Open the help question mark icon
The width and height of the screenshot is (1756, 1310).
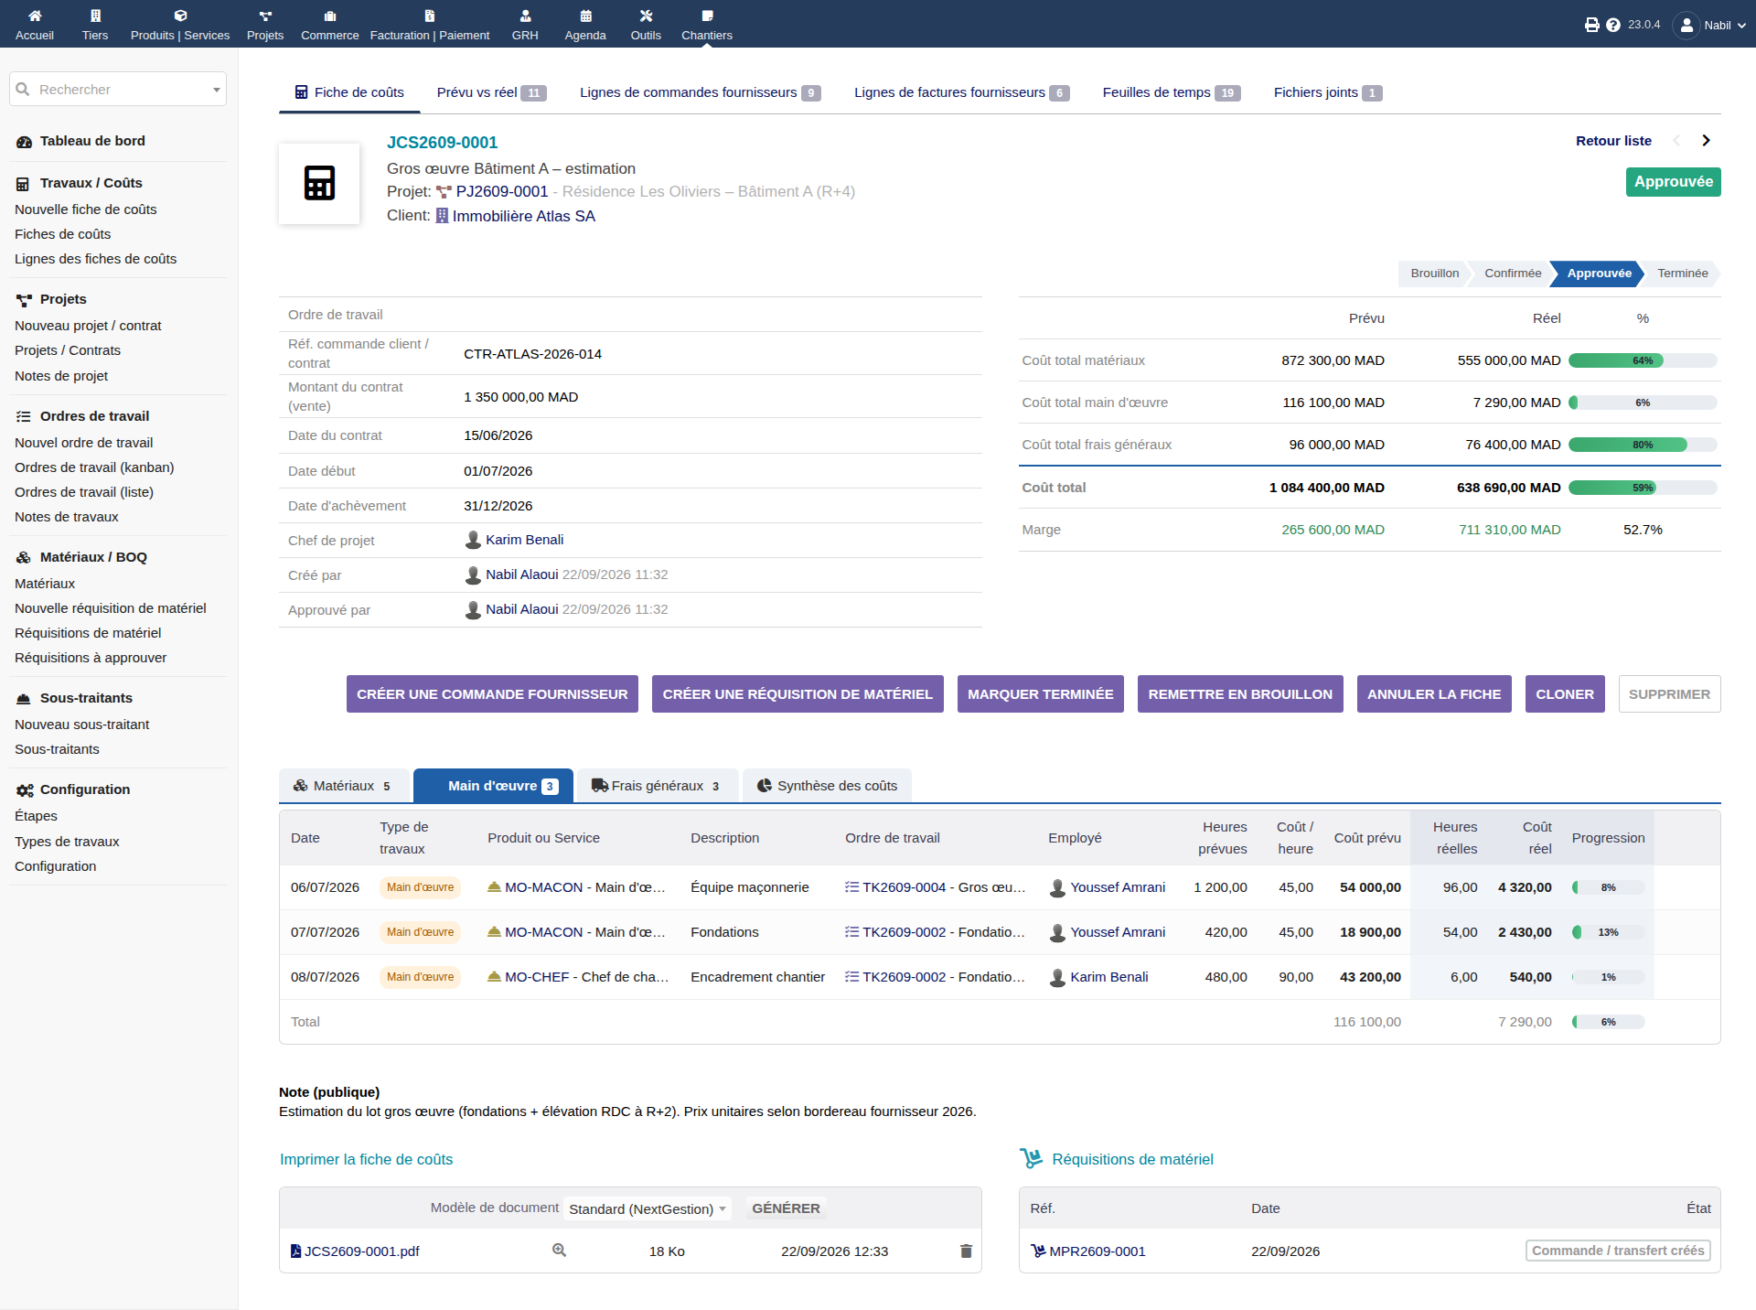pos(1613,25)
